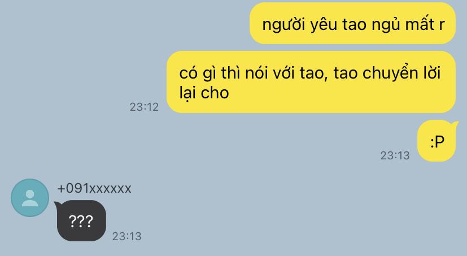
Task: Click the 23:13 timestamp beside :P bubble
Action: tap(395, 155)
